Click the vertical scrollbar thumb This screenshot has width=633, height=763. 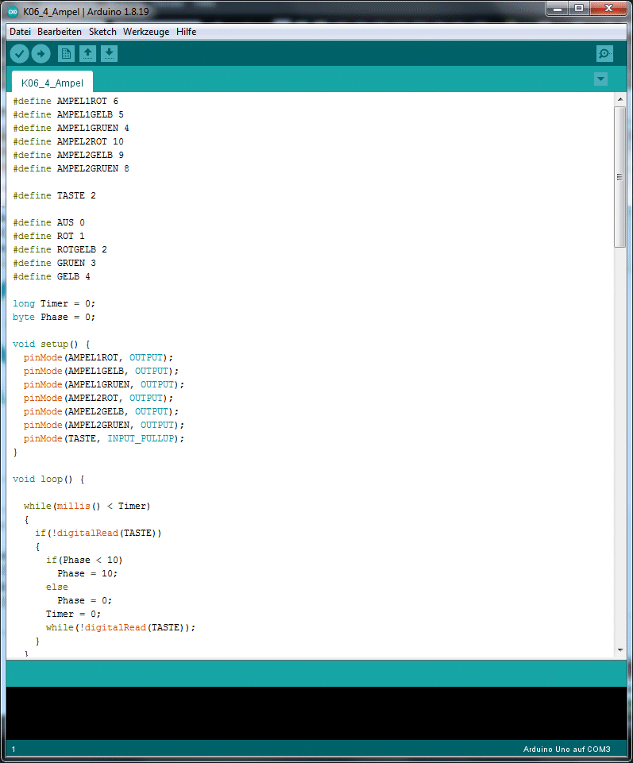(x=619, y=177)
